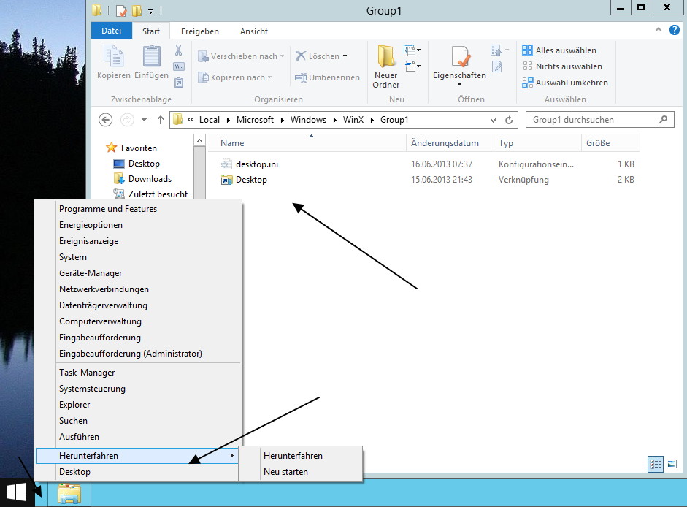Click the Einfügen clipboard icon
Viewport: 687px width, 507px height.
pos(152,57)
